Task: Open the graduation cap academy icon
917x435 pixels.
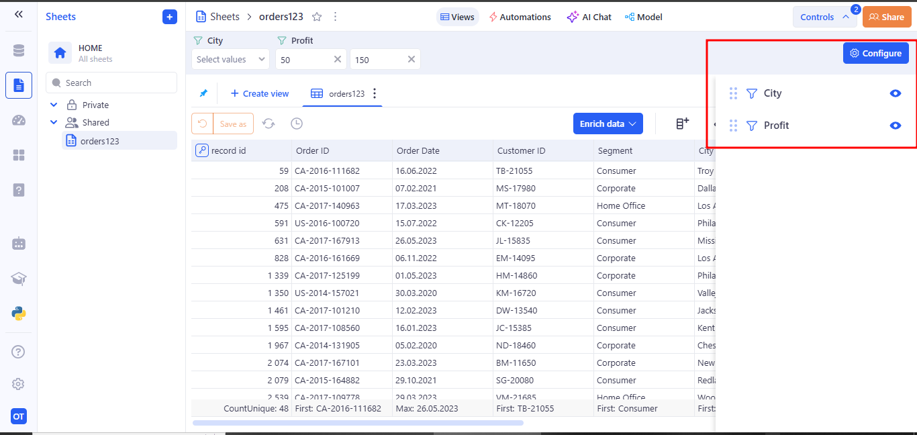Action: tap(18, 279)
